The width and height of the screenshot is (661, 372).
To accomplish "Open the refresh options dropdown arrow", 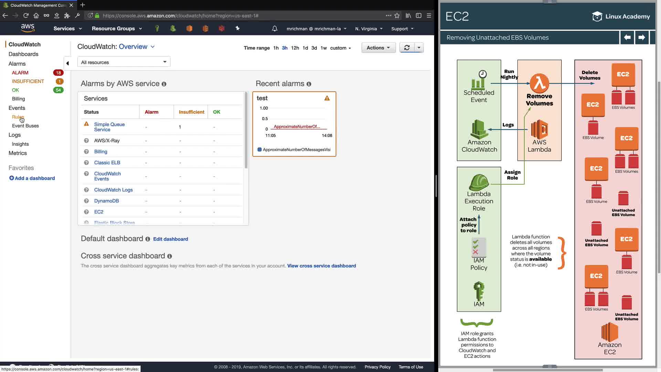I will [x=419, y=48].
